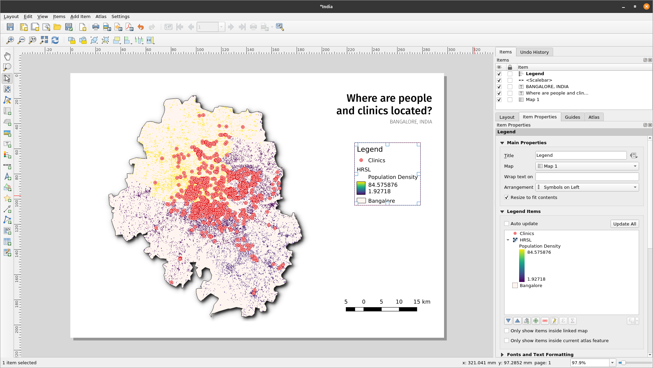The height and width of the screenshot is (368, 653).
Task: Toggle visibility of Map 1 item
Action: (499, 100)
